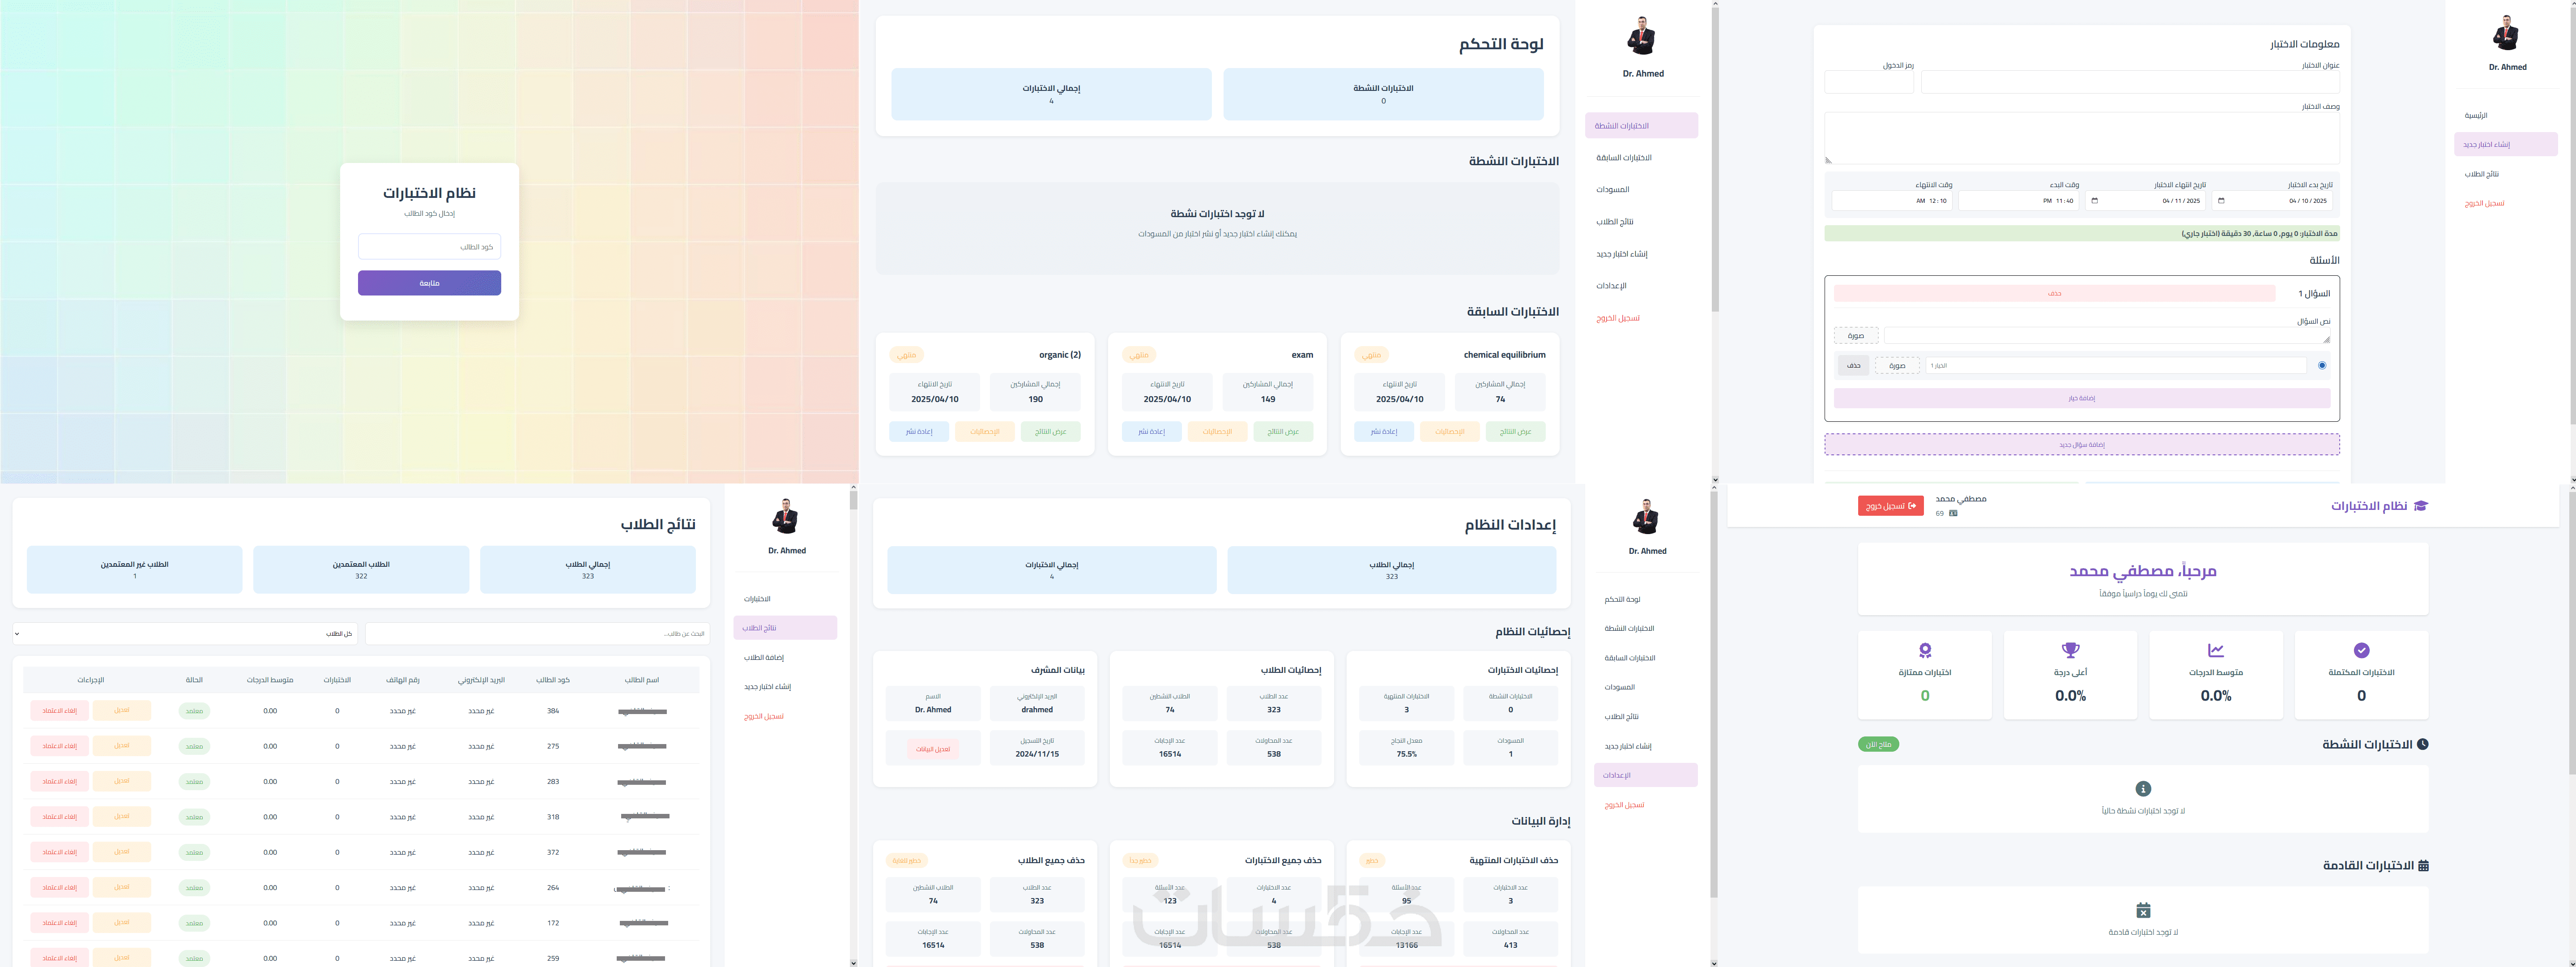Click the purple 'متابعة' button on the login card
Viewport: 2576px width, 967px height.
(x=429, y=283)
